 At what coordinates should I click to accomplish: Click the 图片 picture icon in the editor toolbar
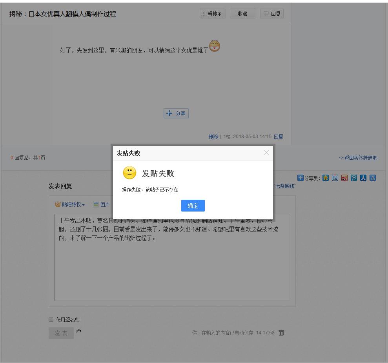click(x=96, y=204)
